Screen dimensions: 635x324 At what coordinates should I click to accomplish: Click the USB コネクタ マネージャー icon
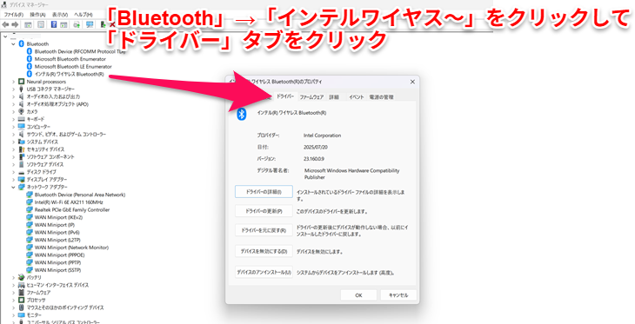tap(22, 89)
